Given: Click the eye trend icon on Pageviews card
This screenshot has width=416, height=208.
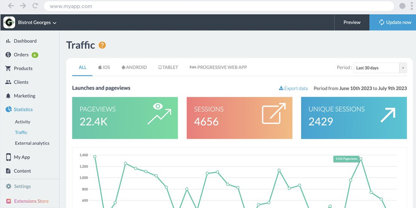Looking at the screenshot, I should 159,114.
